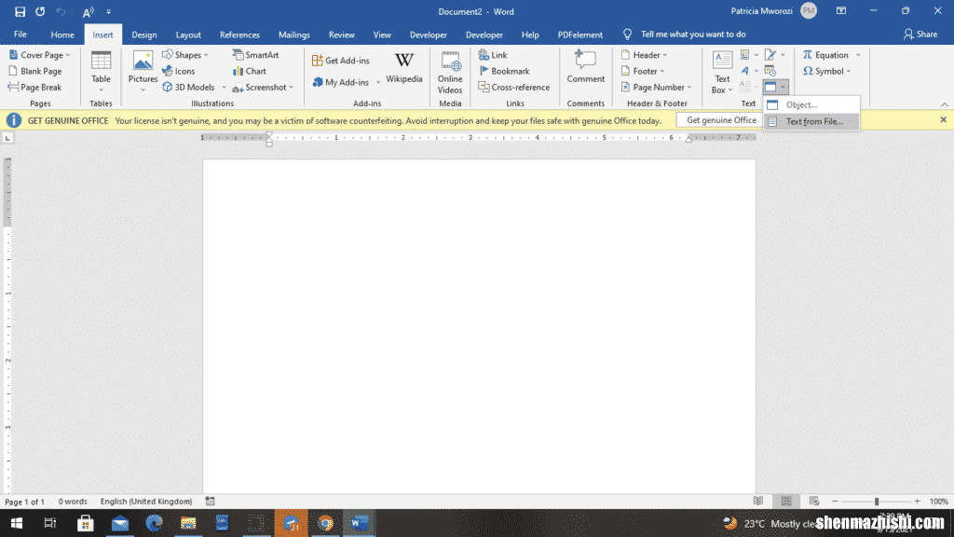Open the File tab

pos(20,34)
